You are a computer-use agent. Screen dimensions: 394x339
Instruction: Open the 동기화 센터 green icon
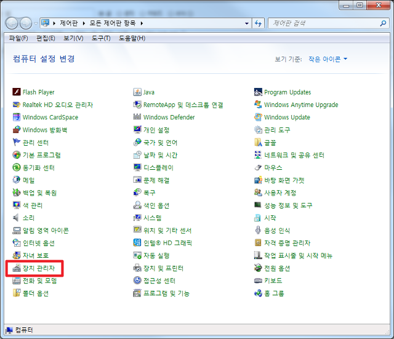17,167
